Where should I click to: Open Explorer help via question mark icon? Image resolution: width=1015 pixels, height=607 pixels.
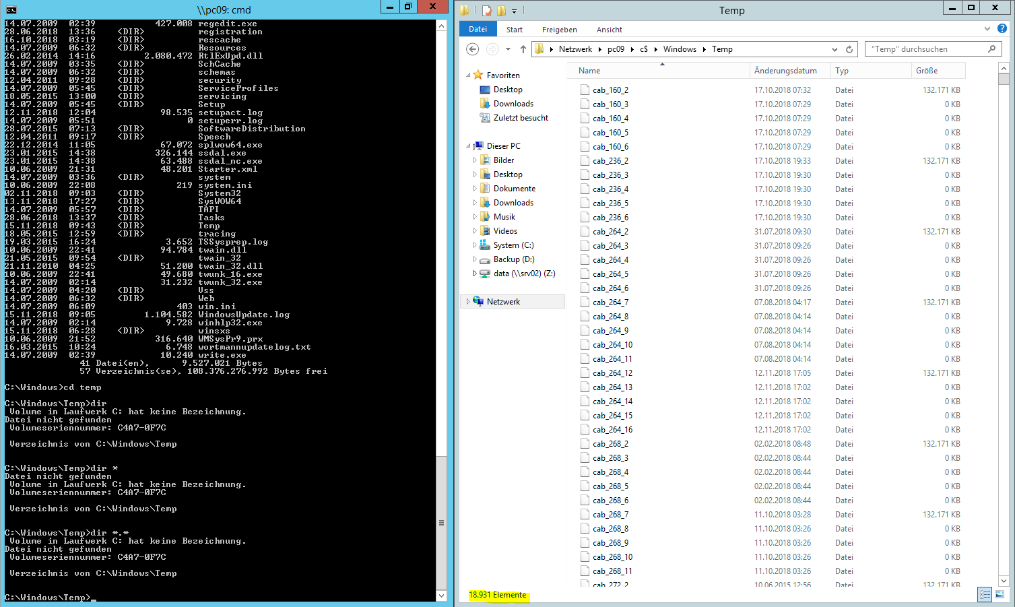point(1002,29)
